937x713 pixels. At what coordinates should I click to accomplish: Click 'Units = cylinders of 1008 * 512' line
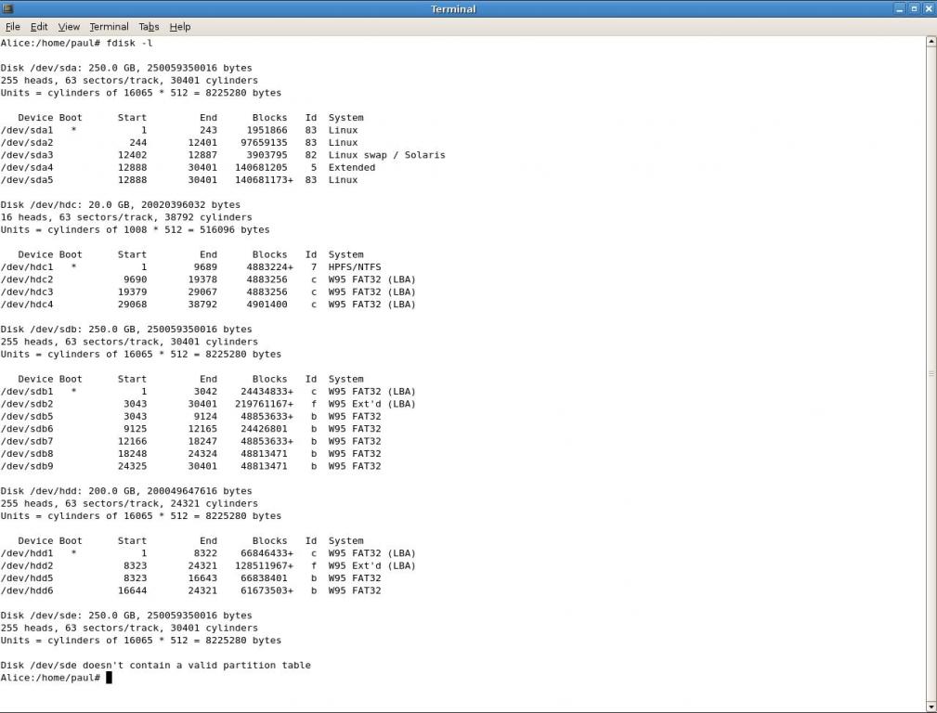point(135,230)
